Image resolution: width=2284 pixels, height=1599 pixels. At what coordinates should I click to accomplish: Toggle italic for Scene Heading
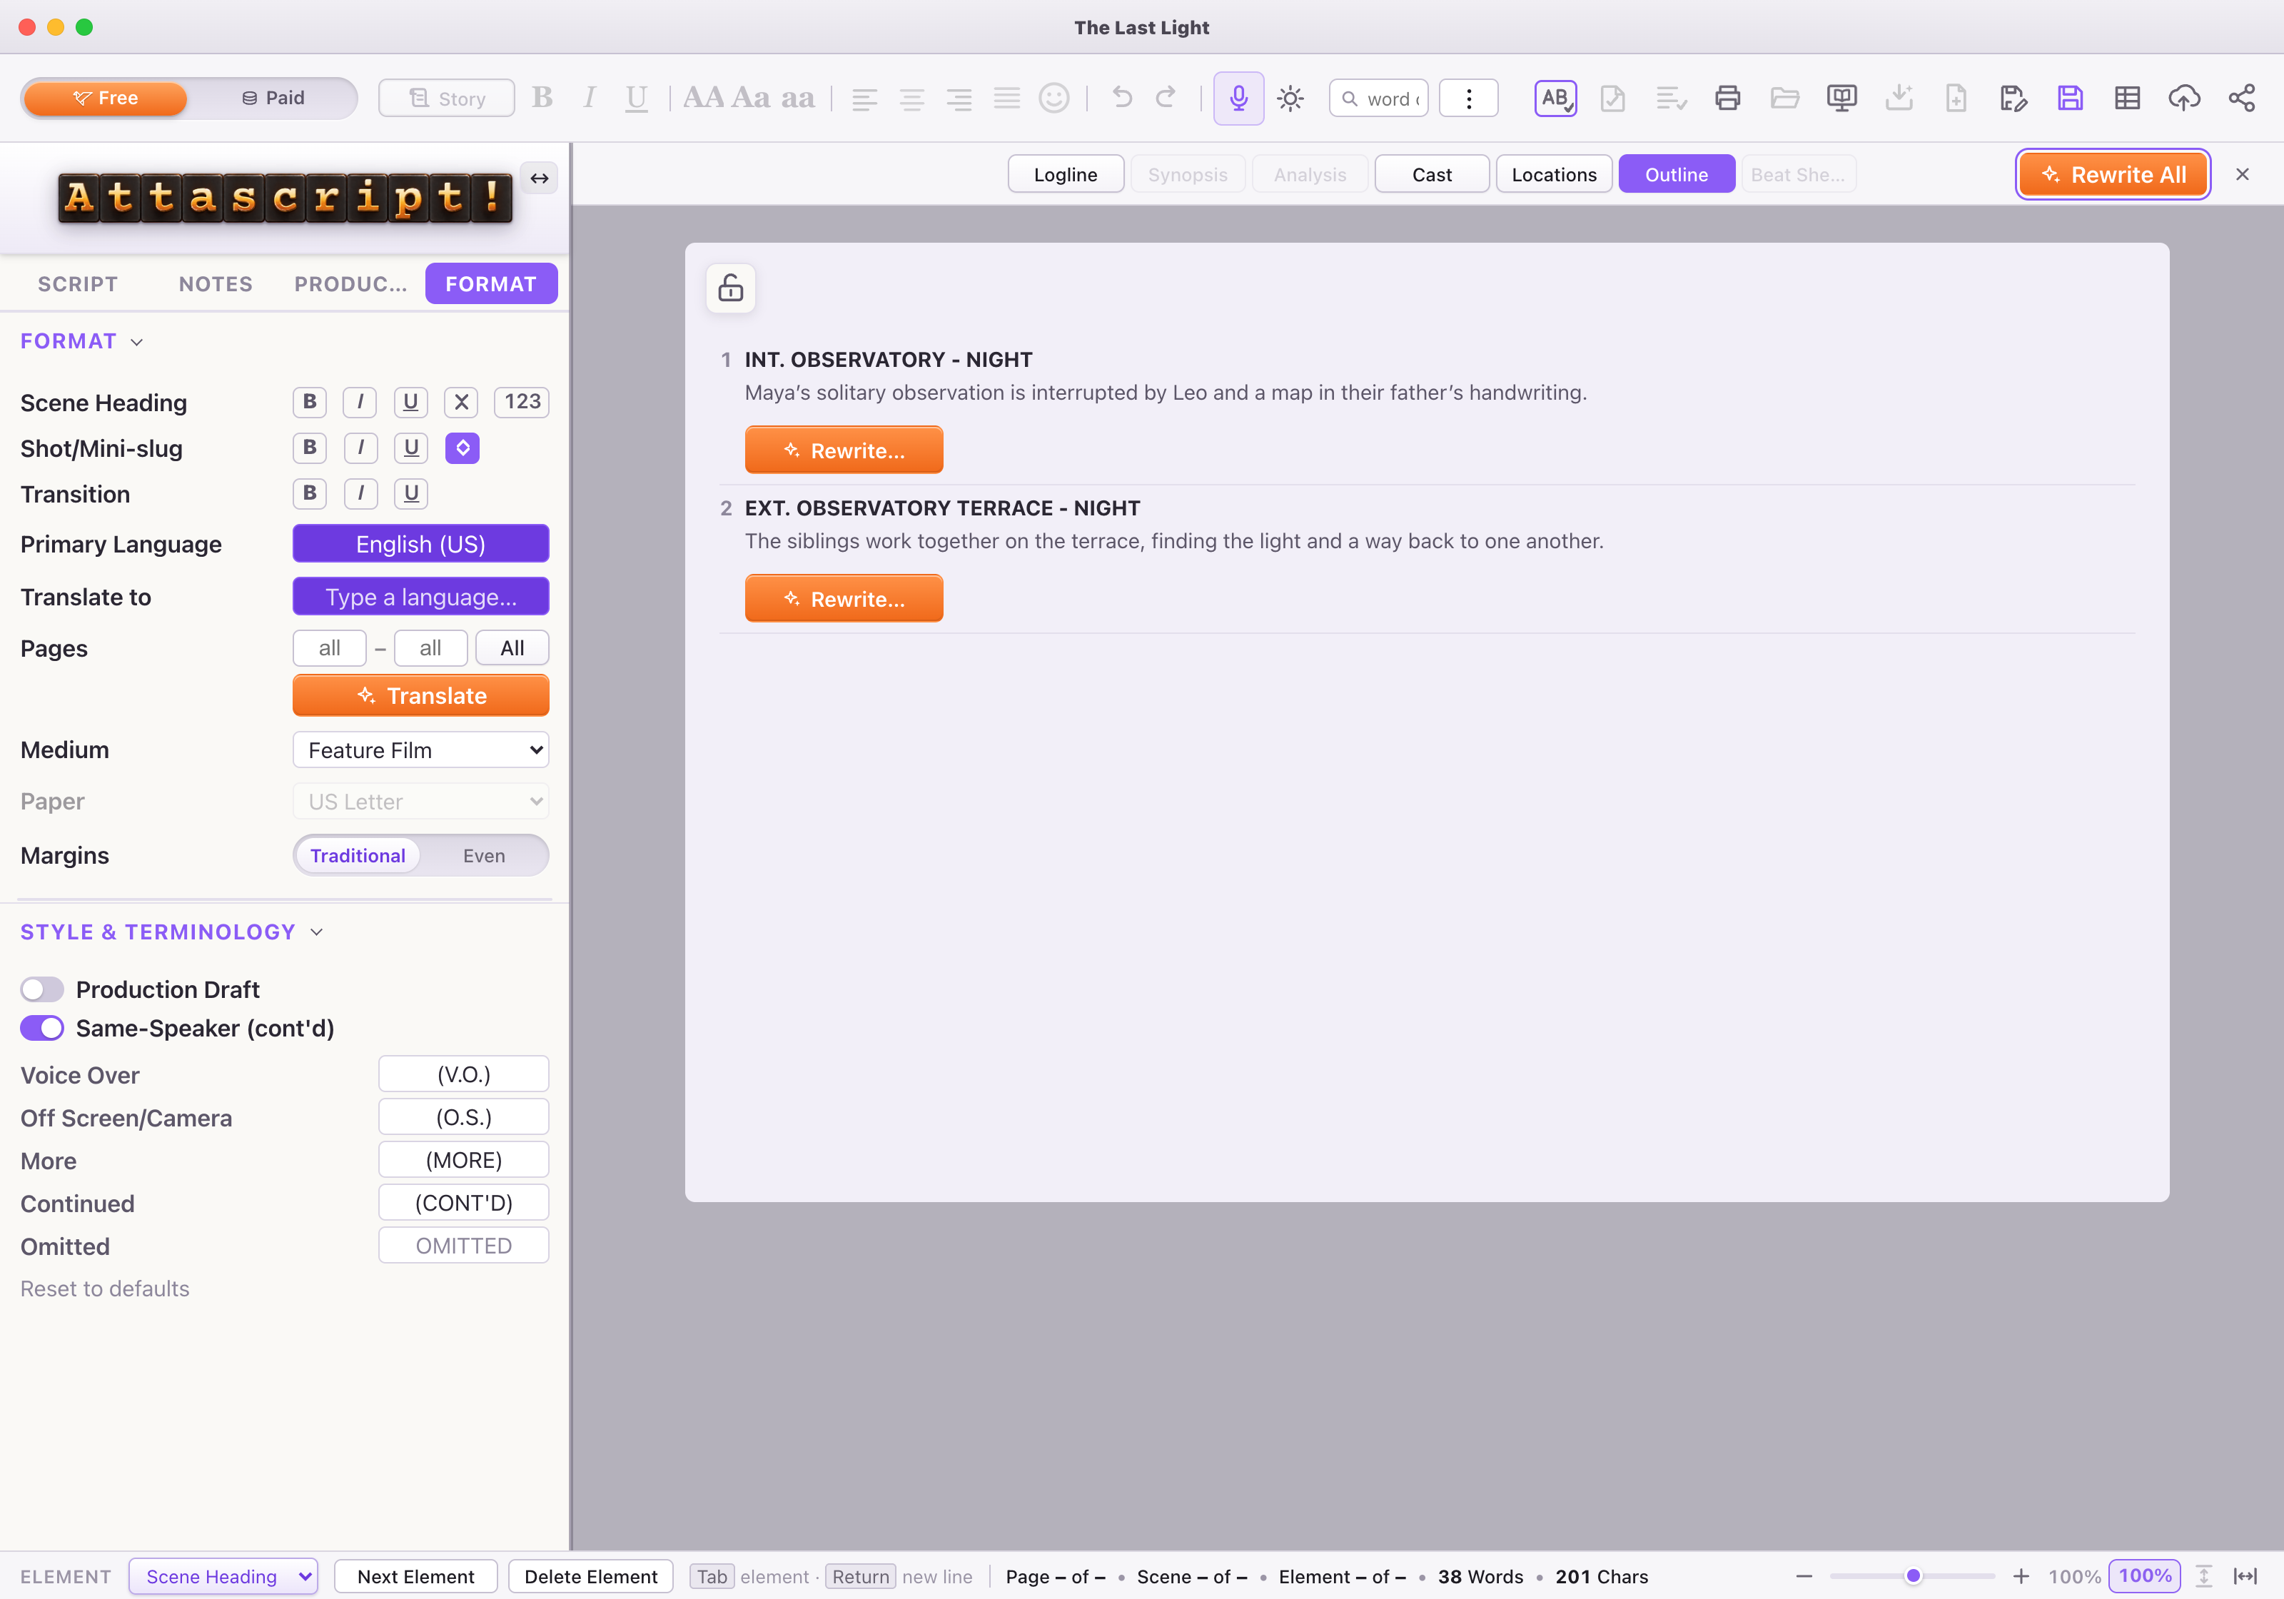tap(360, 401)
